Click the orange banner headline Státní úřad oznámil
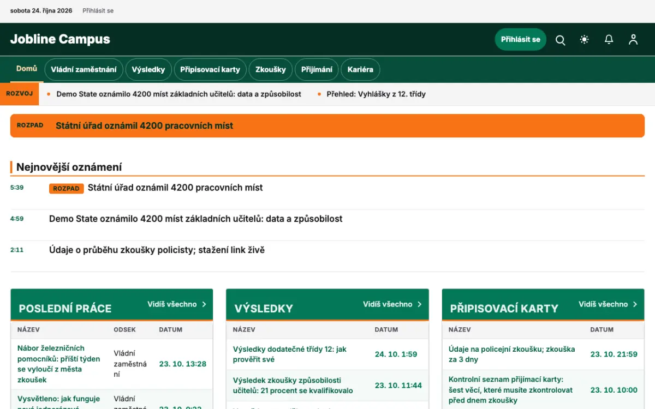The image size is (655, 409). tap(144, 126)
